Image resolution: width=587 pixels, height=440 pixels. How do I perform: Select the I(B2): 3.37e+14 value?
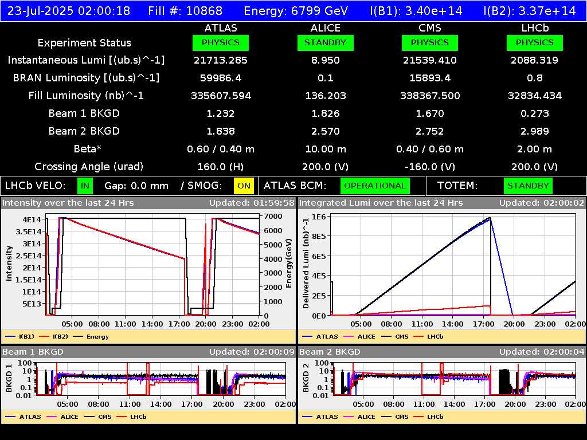[x=529, y=11]
